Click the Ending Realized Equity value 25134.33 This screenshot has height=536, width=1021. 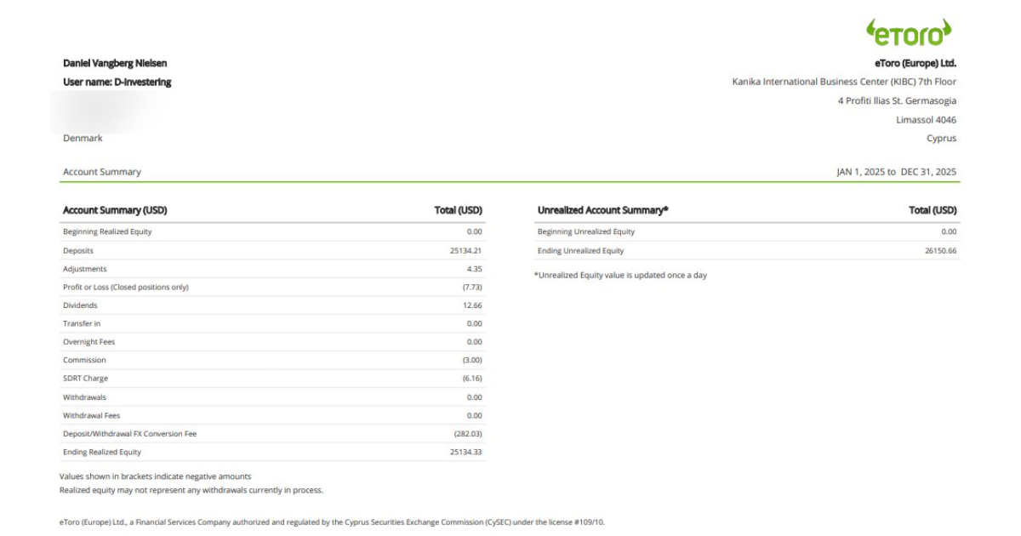tap(465, 452)
